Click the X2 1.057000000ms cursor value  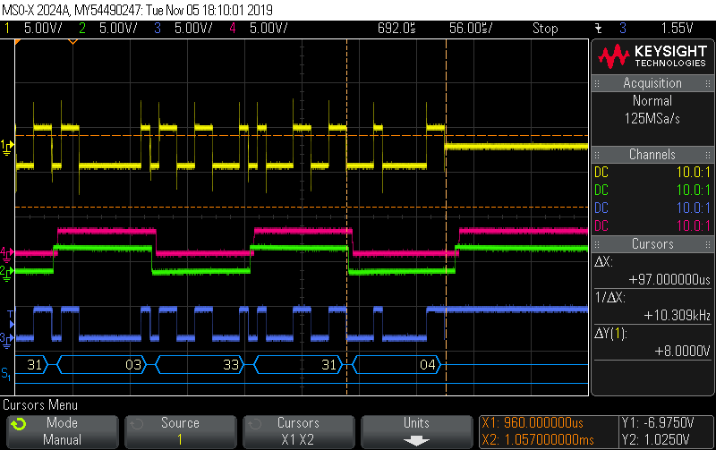[x=538, y=440]
